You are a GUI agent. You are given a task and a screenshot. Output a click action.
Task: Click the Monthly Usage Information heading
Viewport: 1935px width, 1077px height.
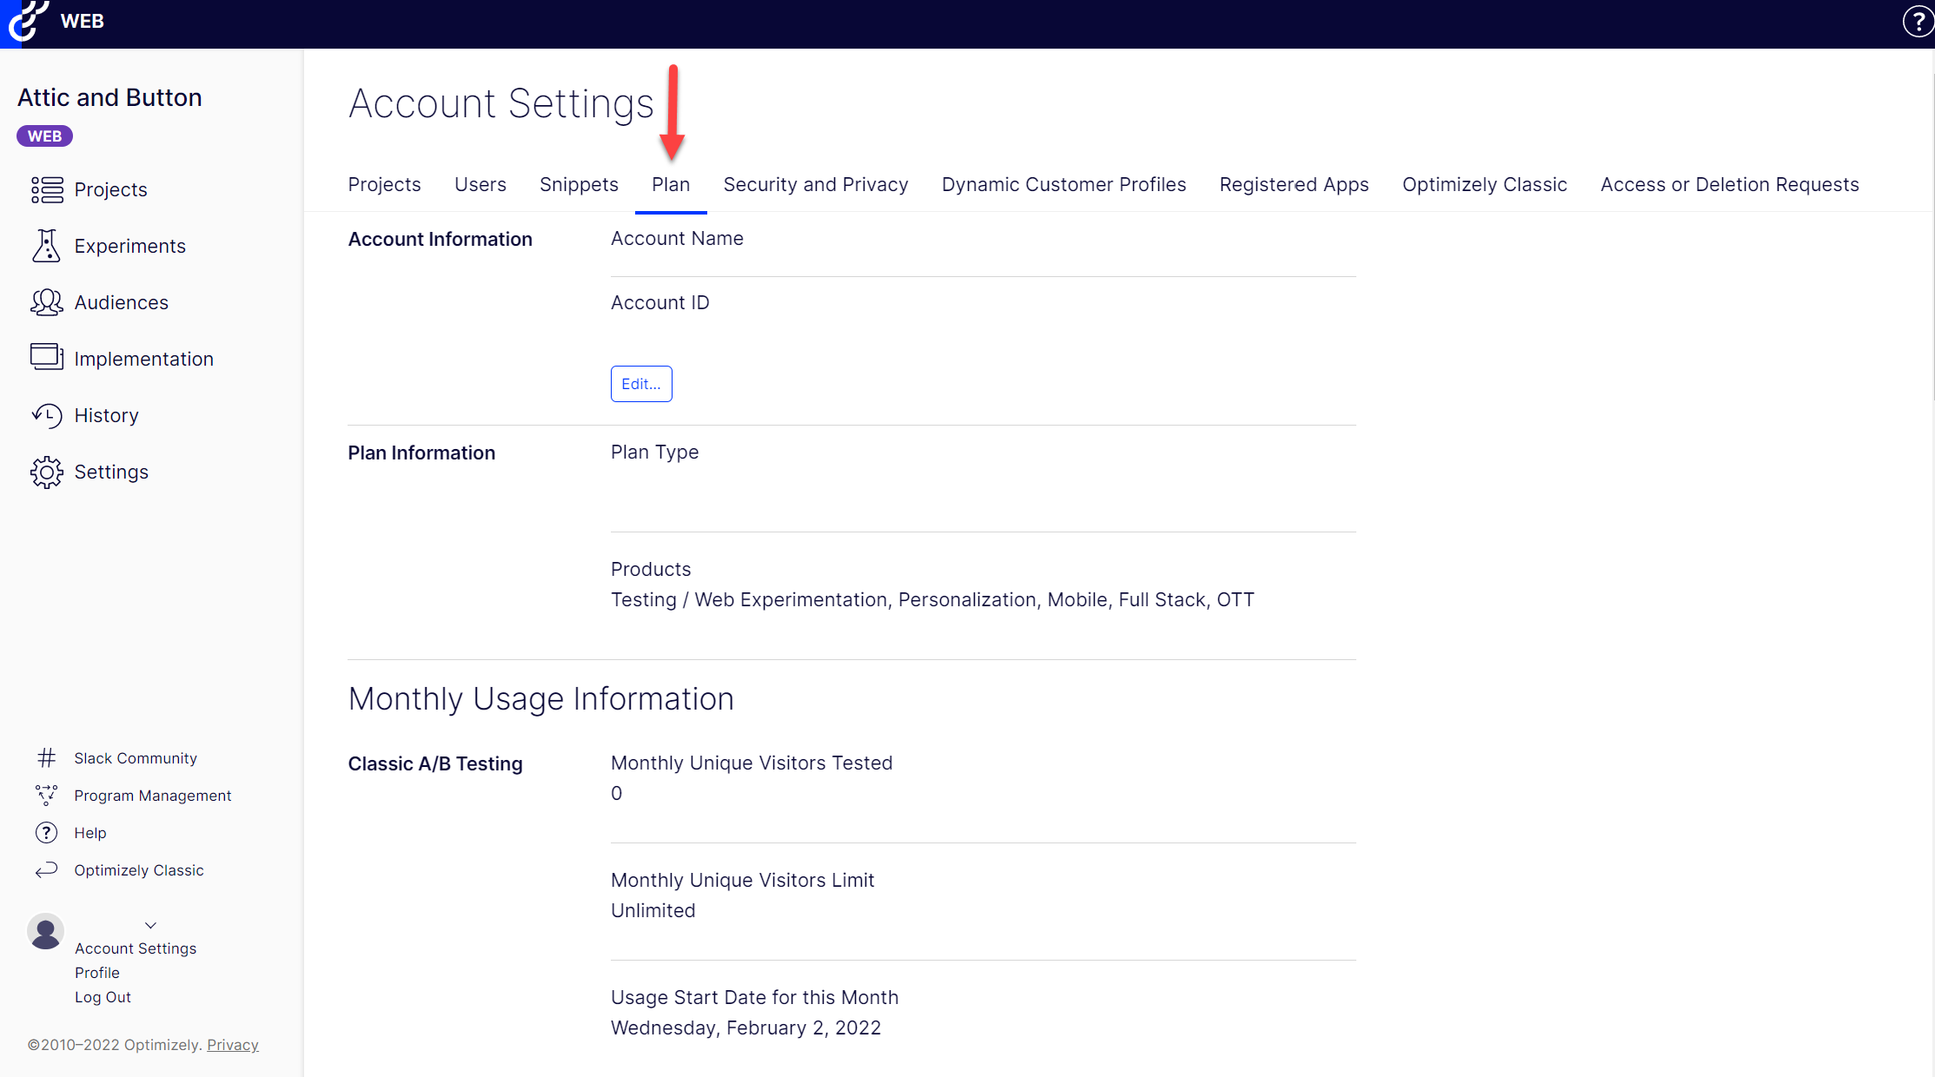pyautogui.click(x=540, y=699)
